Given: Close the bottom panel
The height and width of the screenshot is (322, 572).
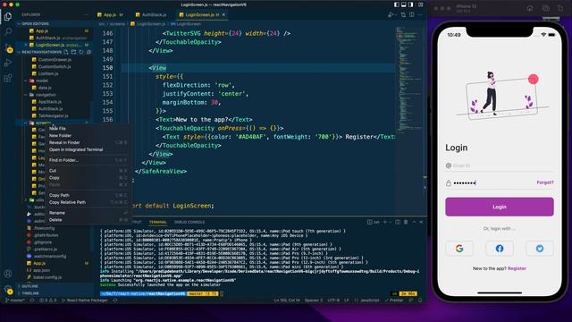Looking at the screenshot, I should tap(421, 222).
